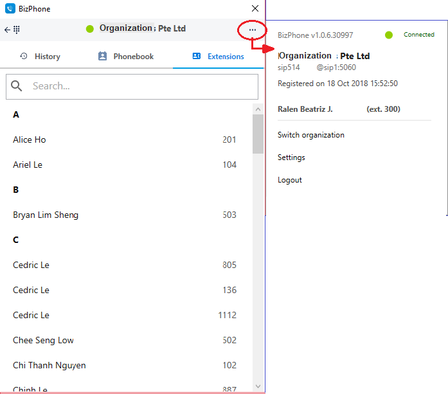Click extension number 502

coord(229,340)
